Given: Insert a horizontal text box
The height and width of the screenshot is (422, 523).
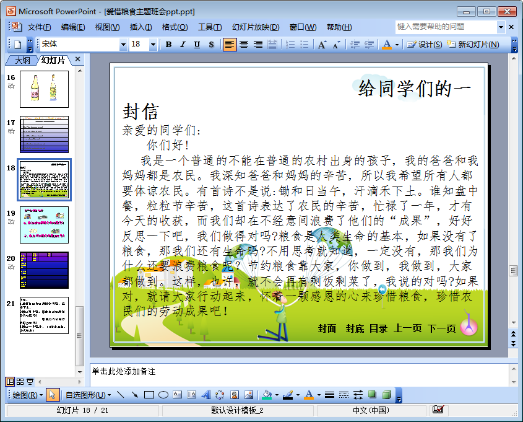Looking at the screenshot, I should [x=178, y=395].
